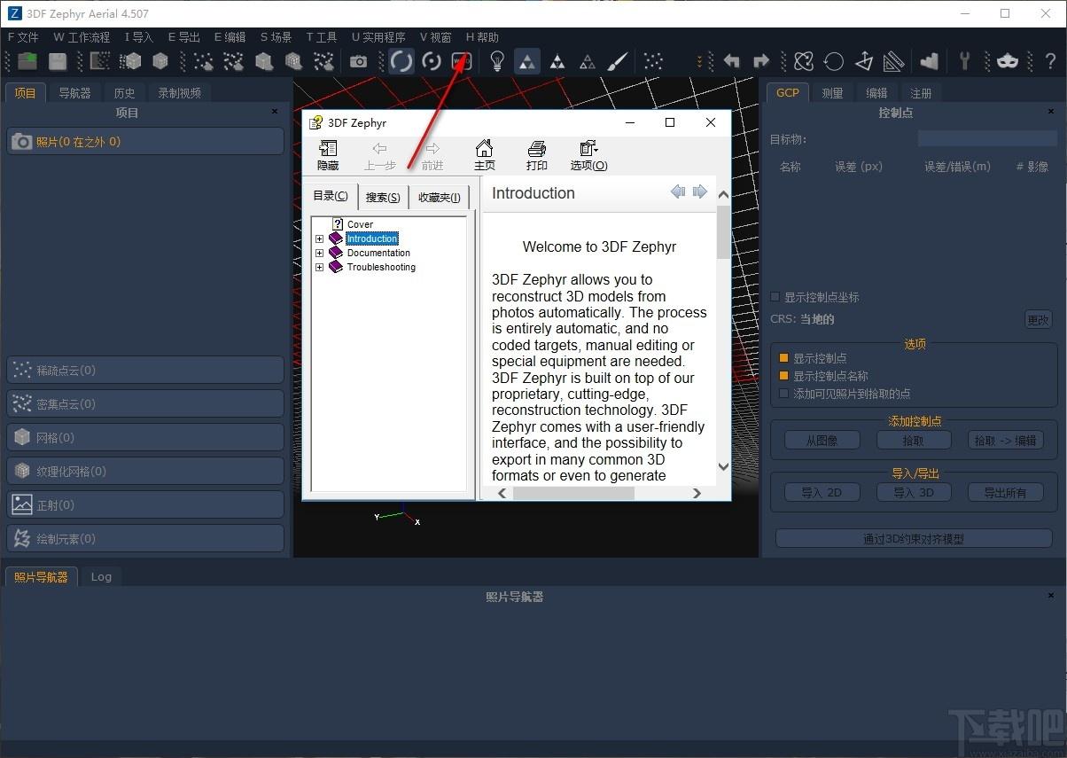Open the wrench options icon
Image resolution: width=1067 pixels, height=758 pixels.
coord(965,61)
